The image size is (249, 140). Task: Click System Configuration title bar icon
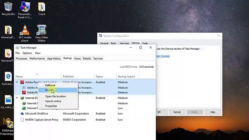tap(100, 35)
